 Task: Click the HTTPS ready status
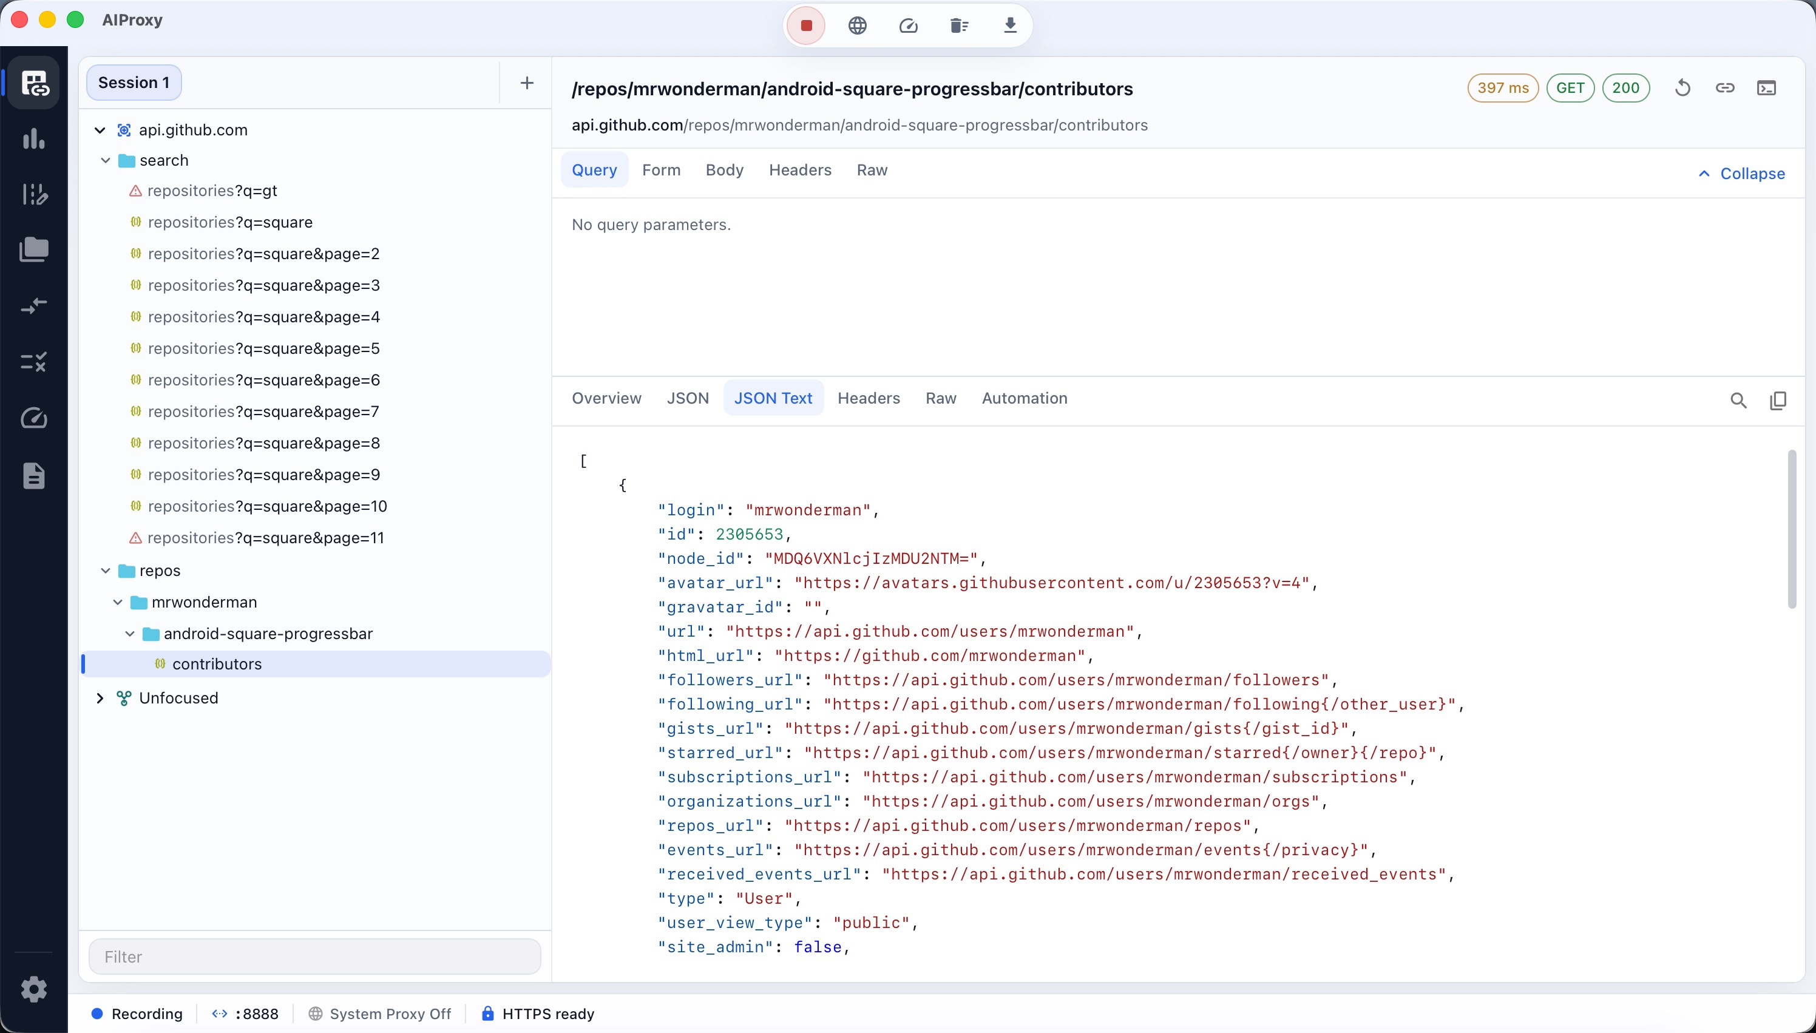pos(538,1014)
